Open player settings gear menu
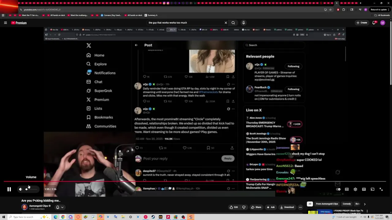 tap(355, 189)
